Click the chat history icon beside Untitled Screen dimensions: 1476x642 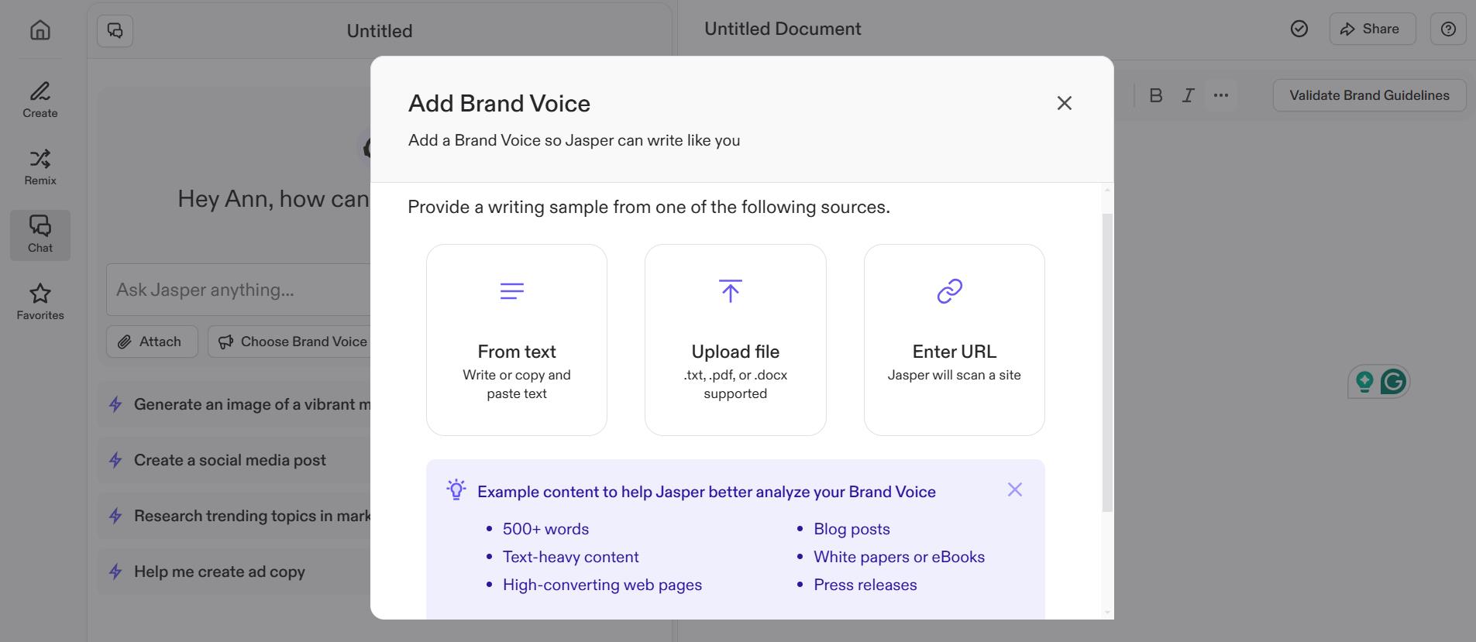point(115,31)
